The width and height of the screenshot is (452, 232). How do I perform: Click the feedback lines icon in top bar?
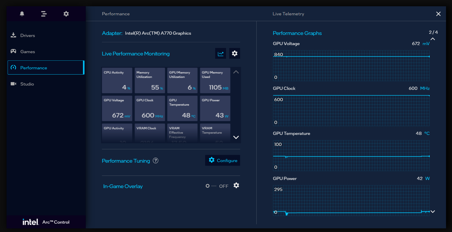44,14
